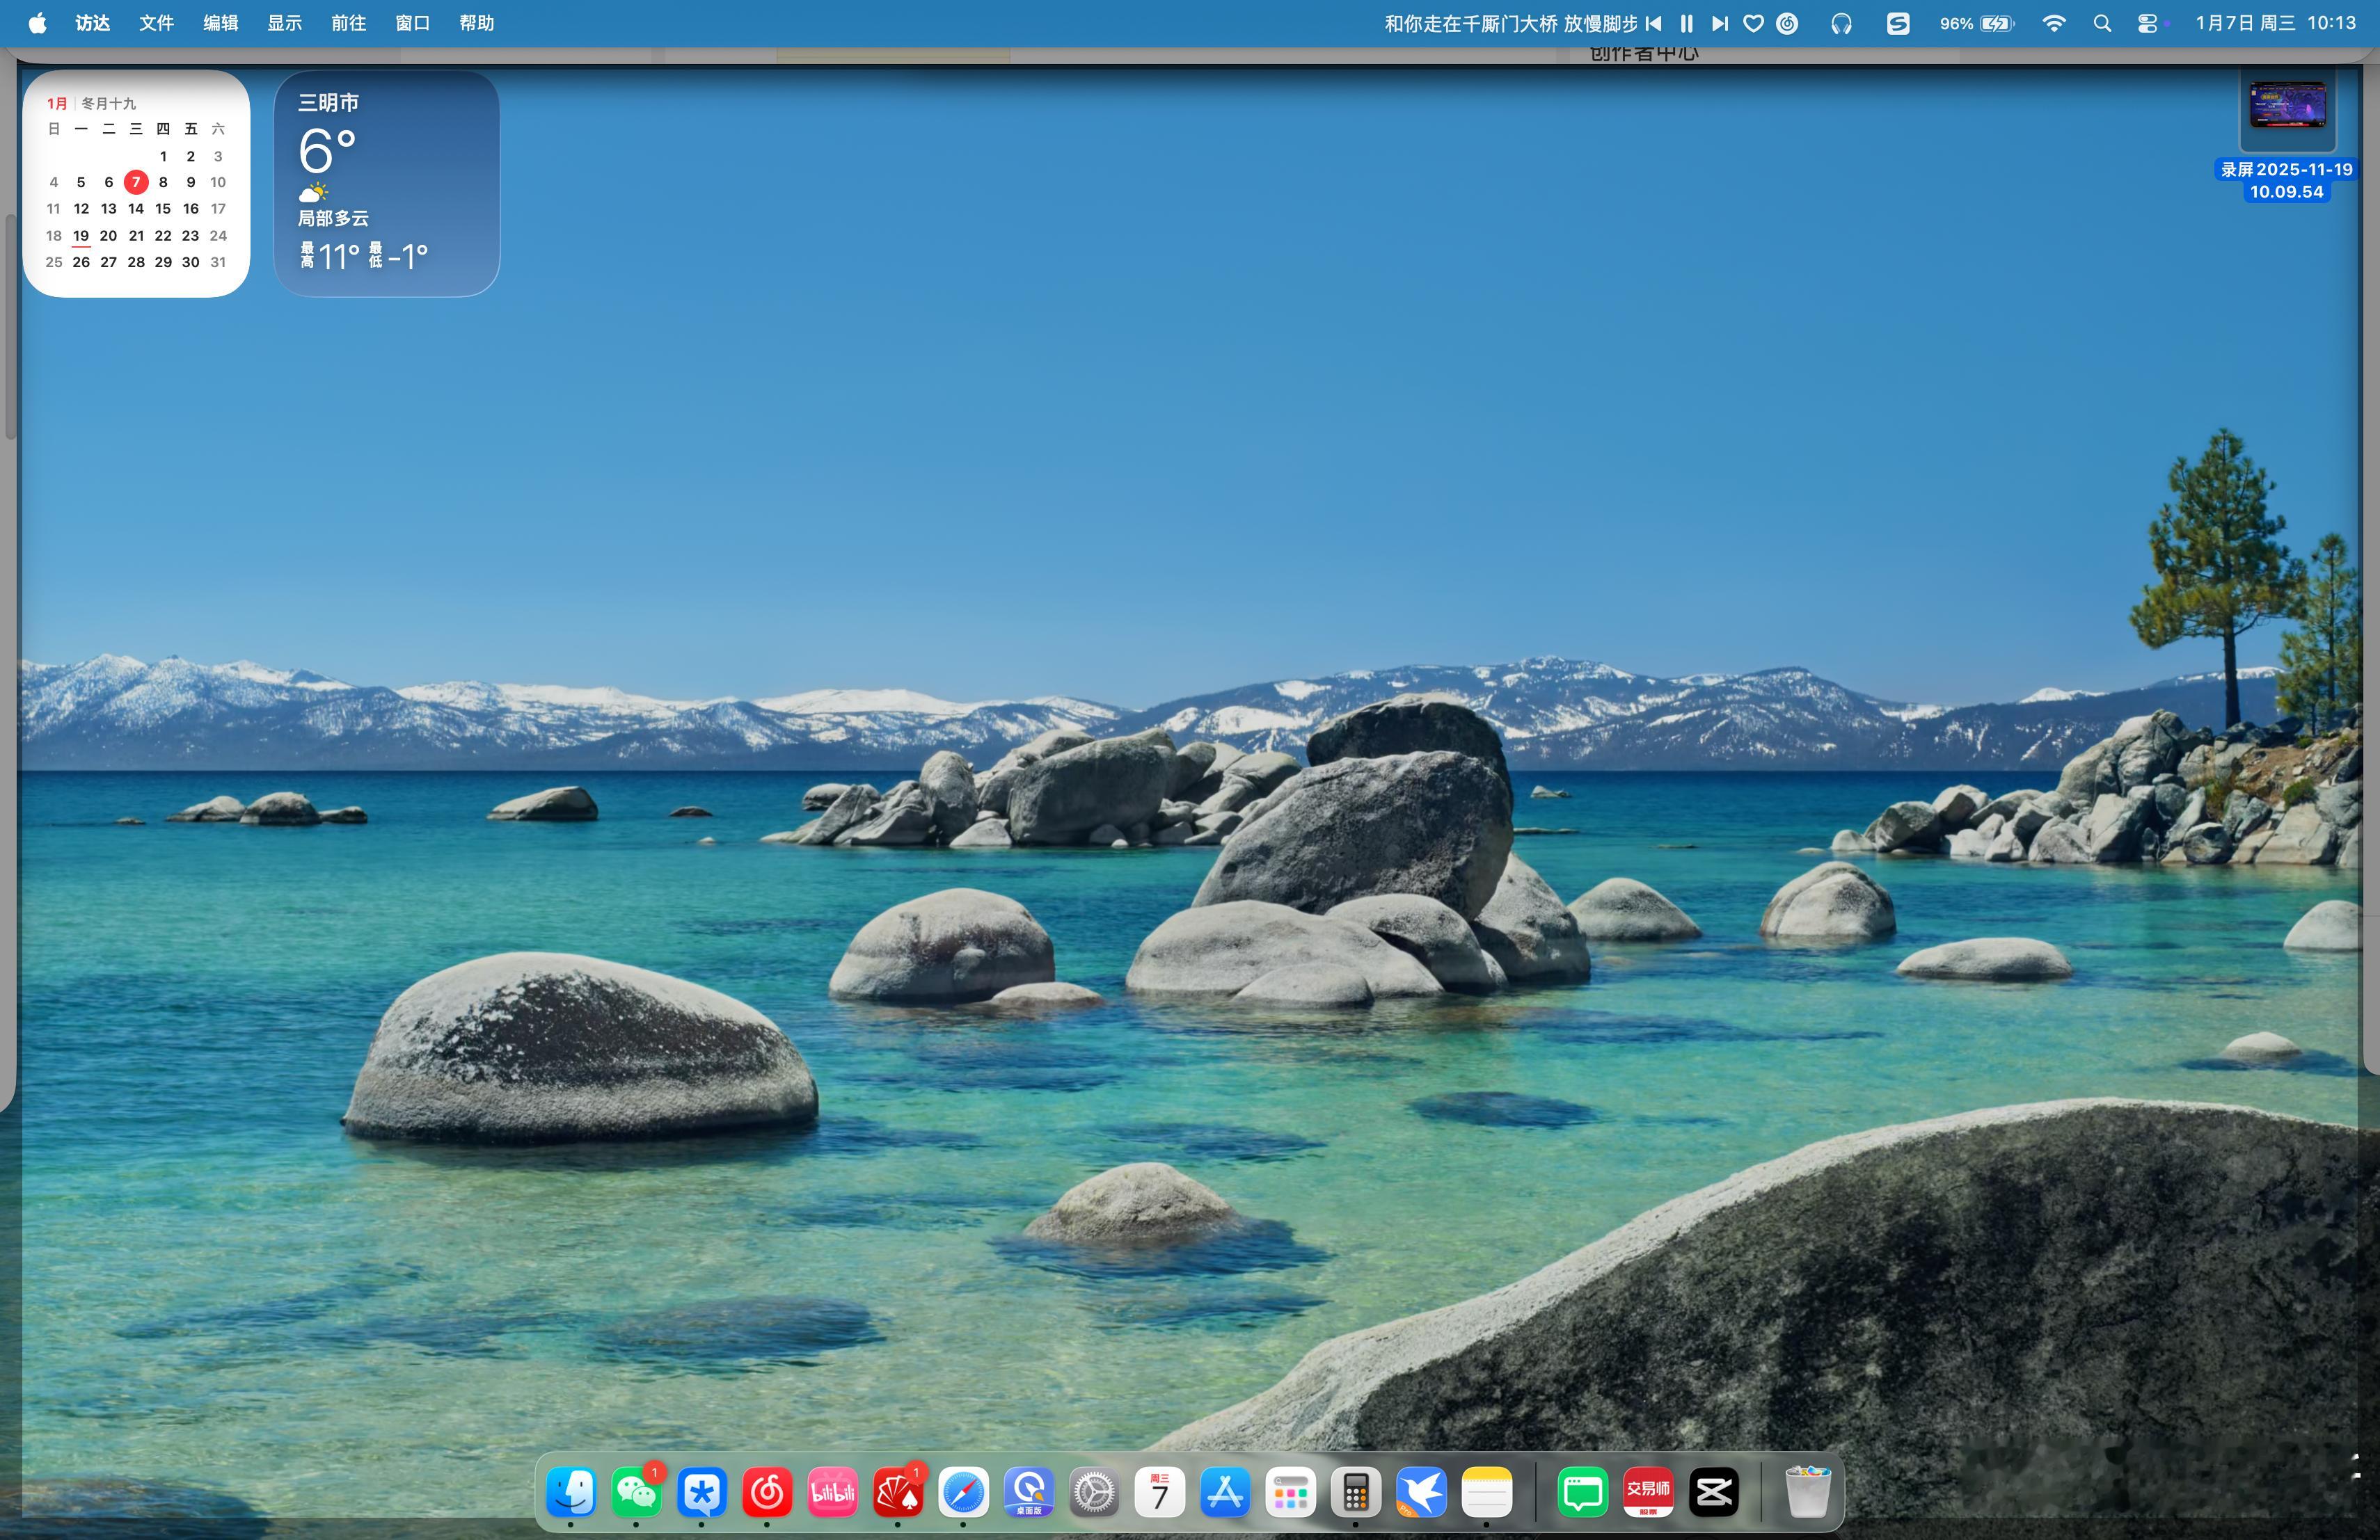
Task: Open battery status menu at 96%
Action: (x=1977, y=24)
